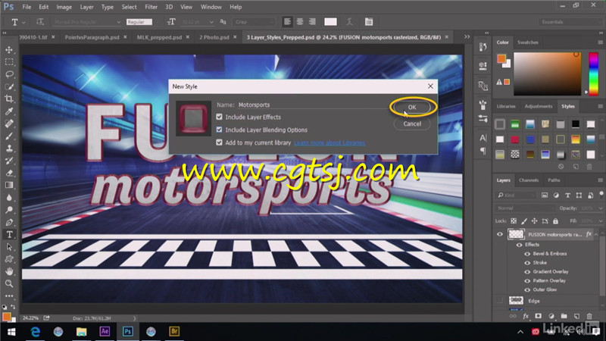606x341 pixels.
Task: Select the Hand tool
Action: click(9, 271)
